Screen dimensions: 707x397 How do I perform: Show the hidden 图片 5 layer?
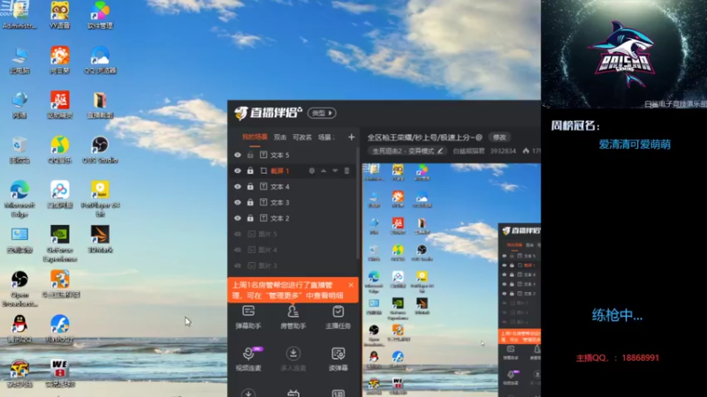238,234
